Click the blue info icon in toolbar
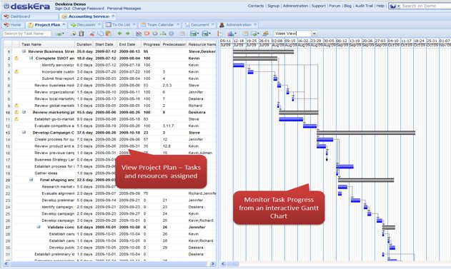The image size is (451, 269). [x=171, y=34]
